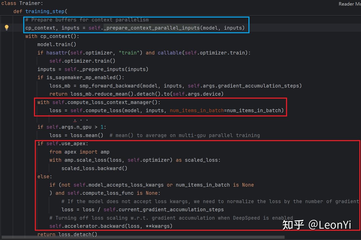The image size is (361, 240).
Task: Click 'gradient_accumulation_steps' in the loss_mb line
Action: point(258,86)
